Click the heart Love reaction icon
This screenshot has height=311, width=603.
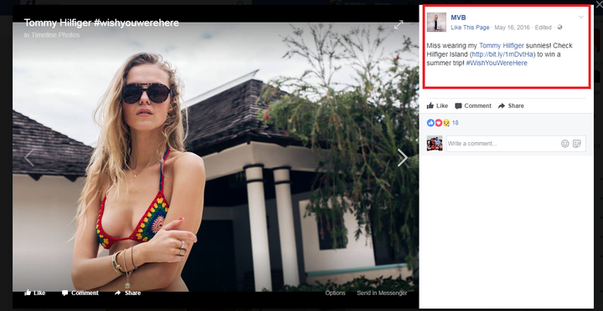click(438, 123)
